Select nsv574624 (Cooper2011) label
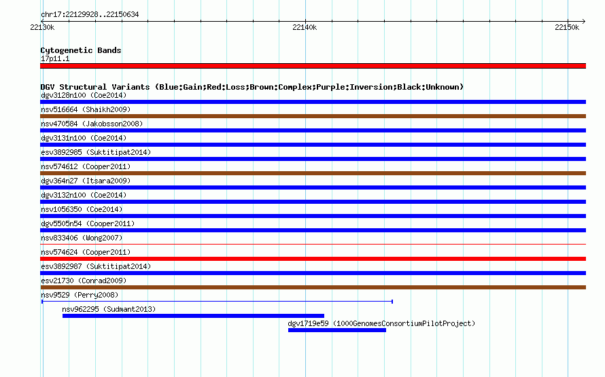 pyautogui.click(x=86, y=252)
